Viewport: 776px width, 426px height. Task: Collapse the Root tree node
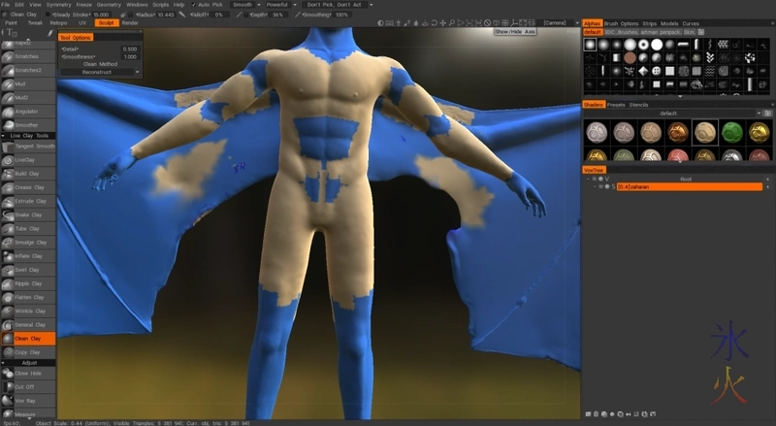click(x=589, y=179)
